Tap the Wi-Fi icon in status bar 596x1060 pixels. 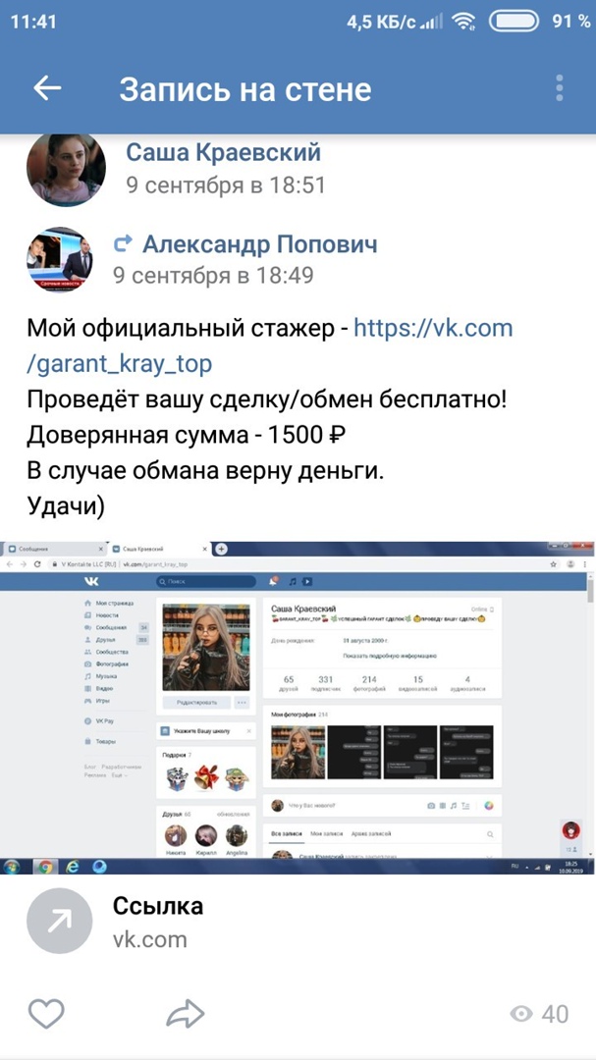click(464, 22)
